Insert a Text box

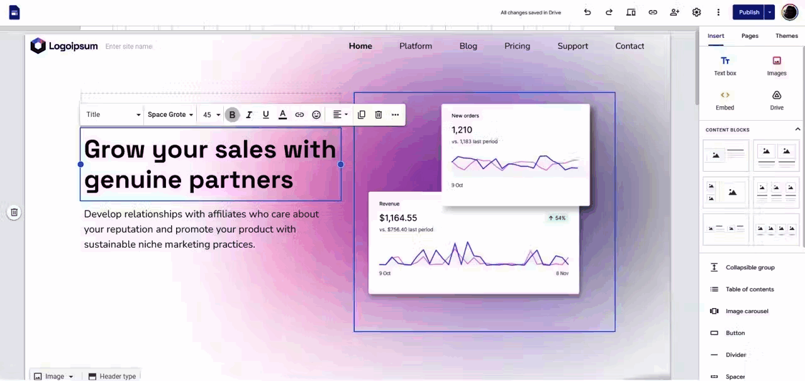click(x=725, y=66)
